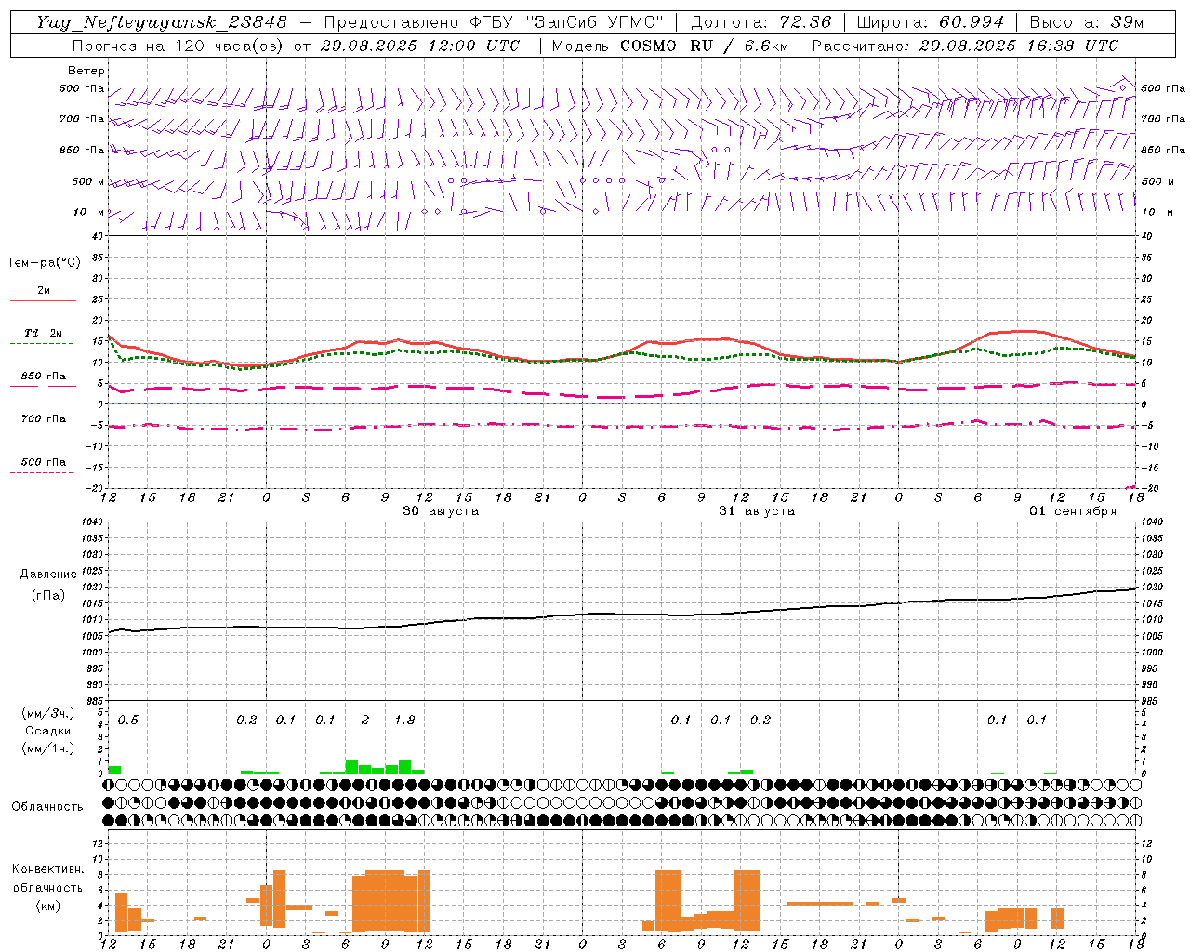Click the 31 августа date label
Screen dimensions: 1190x952
click(x=757, y=510)
